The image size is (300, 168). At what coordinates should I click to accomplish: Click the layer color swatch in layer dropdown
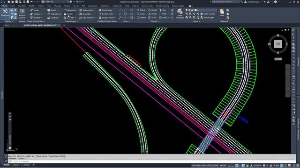(195, 10)
